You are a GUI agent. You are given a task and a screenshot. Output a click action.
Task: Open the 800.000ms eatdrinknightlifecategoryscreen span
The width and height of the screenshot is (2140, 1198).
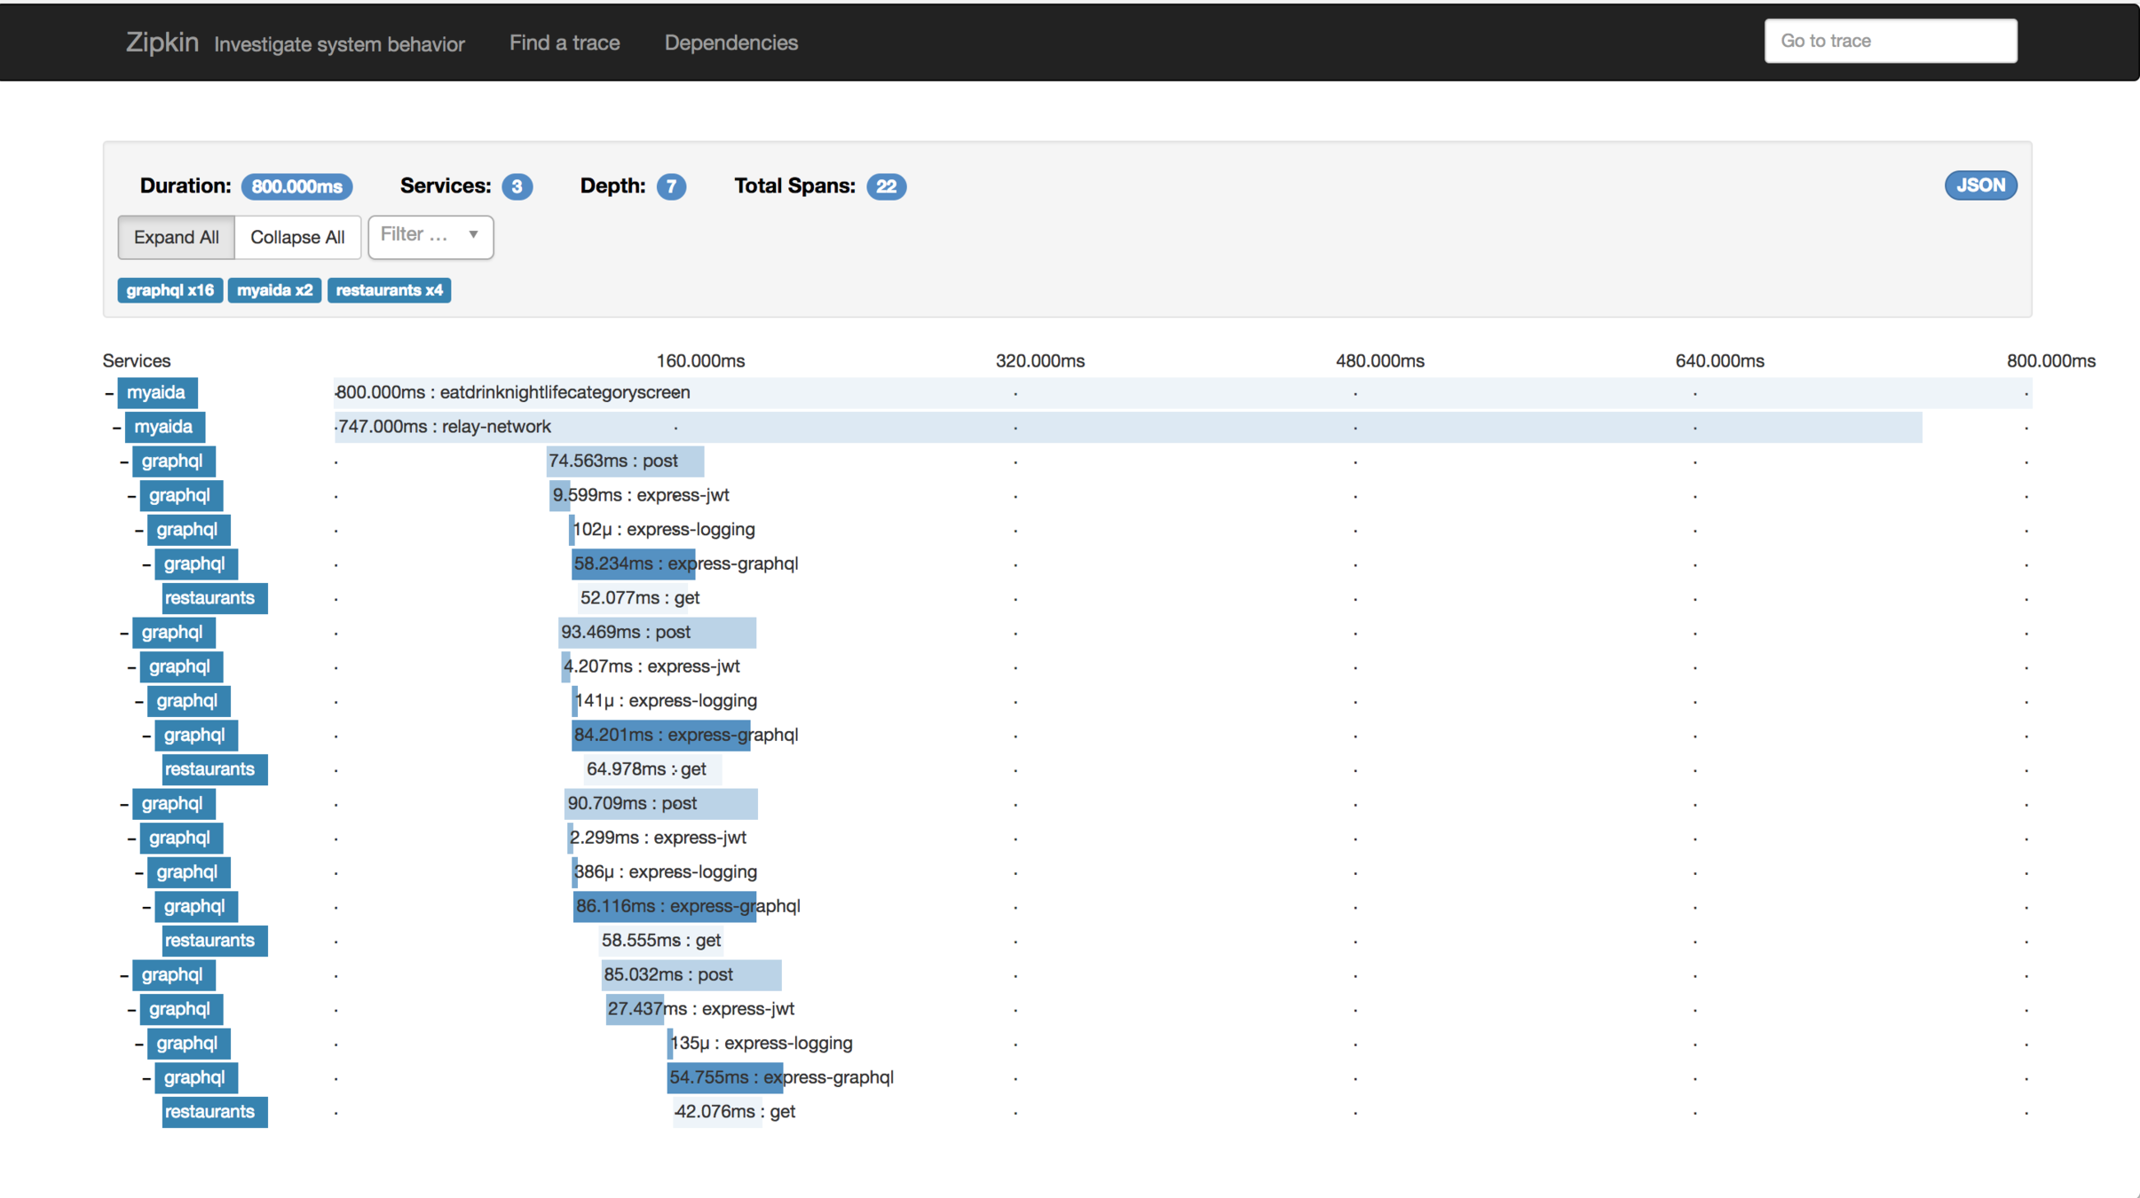(x=513, y=392)
